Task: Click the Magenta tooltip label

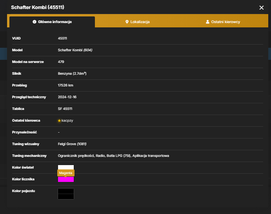Action: tap(65, 173)
